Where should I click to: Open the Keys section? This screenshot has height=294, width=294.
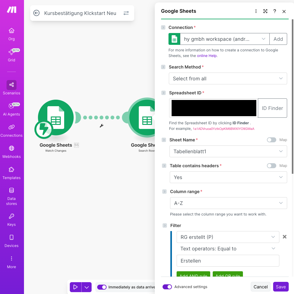click(12, 220)
